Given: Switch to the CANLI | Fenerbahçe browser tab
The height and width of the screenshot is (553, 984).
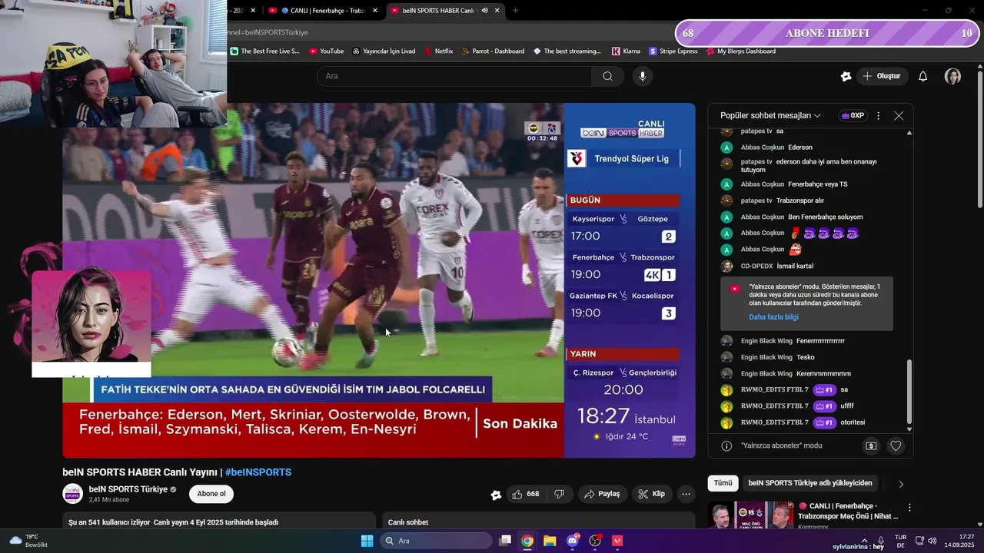Looking at the screenshot, I should 323,11.
